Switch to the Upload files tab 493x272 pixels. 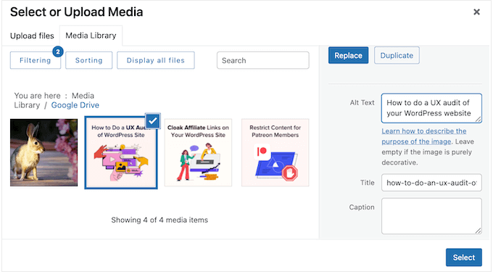point(32,36)
